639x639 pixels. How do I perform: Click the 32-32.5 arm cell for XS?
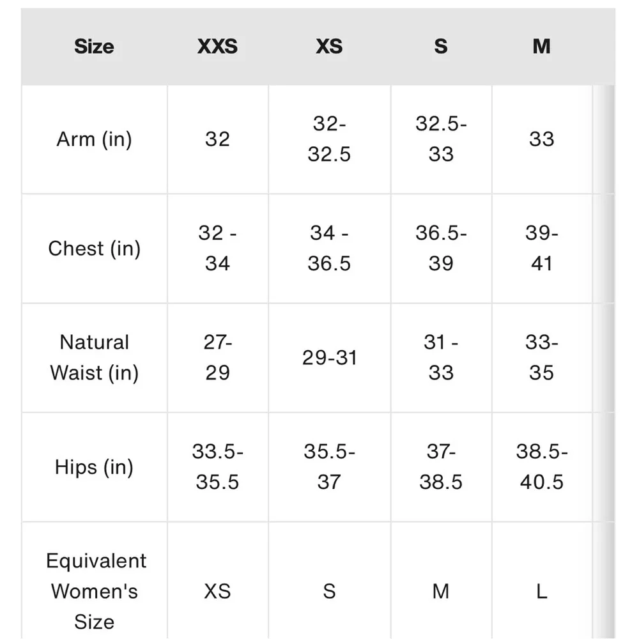[329, 139]
